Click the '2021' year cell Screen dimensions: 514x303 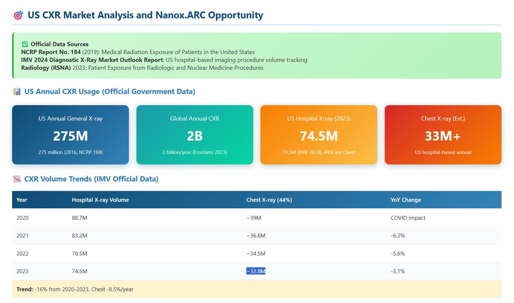tap(22, 236)
